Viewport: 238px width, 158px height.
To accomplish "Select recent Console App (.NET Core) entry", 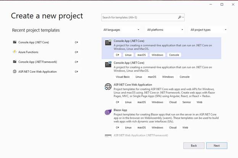I will (x=46, y=42).
